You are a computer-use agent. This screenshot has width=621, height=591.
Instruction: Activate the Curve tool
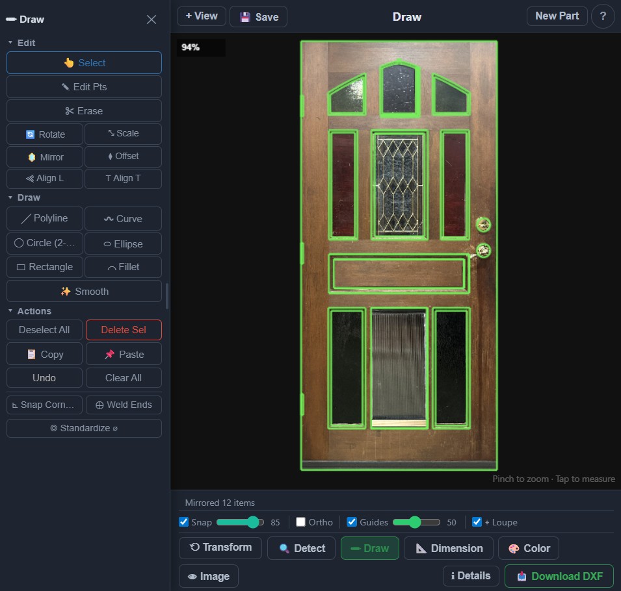pos(123,218)
